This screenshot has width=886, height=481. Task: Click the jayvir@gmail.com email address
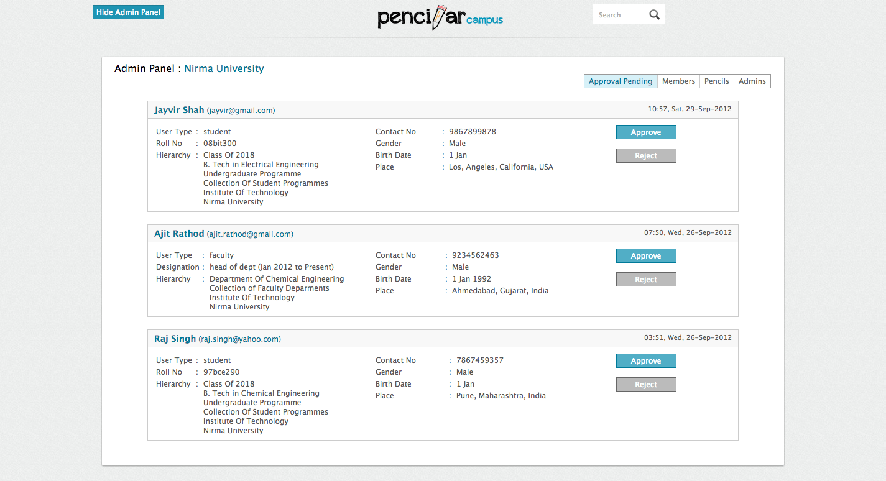tap(241, 111)
